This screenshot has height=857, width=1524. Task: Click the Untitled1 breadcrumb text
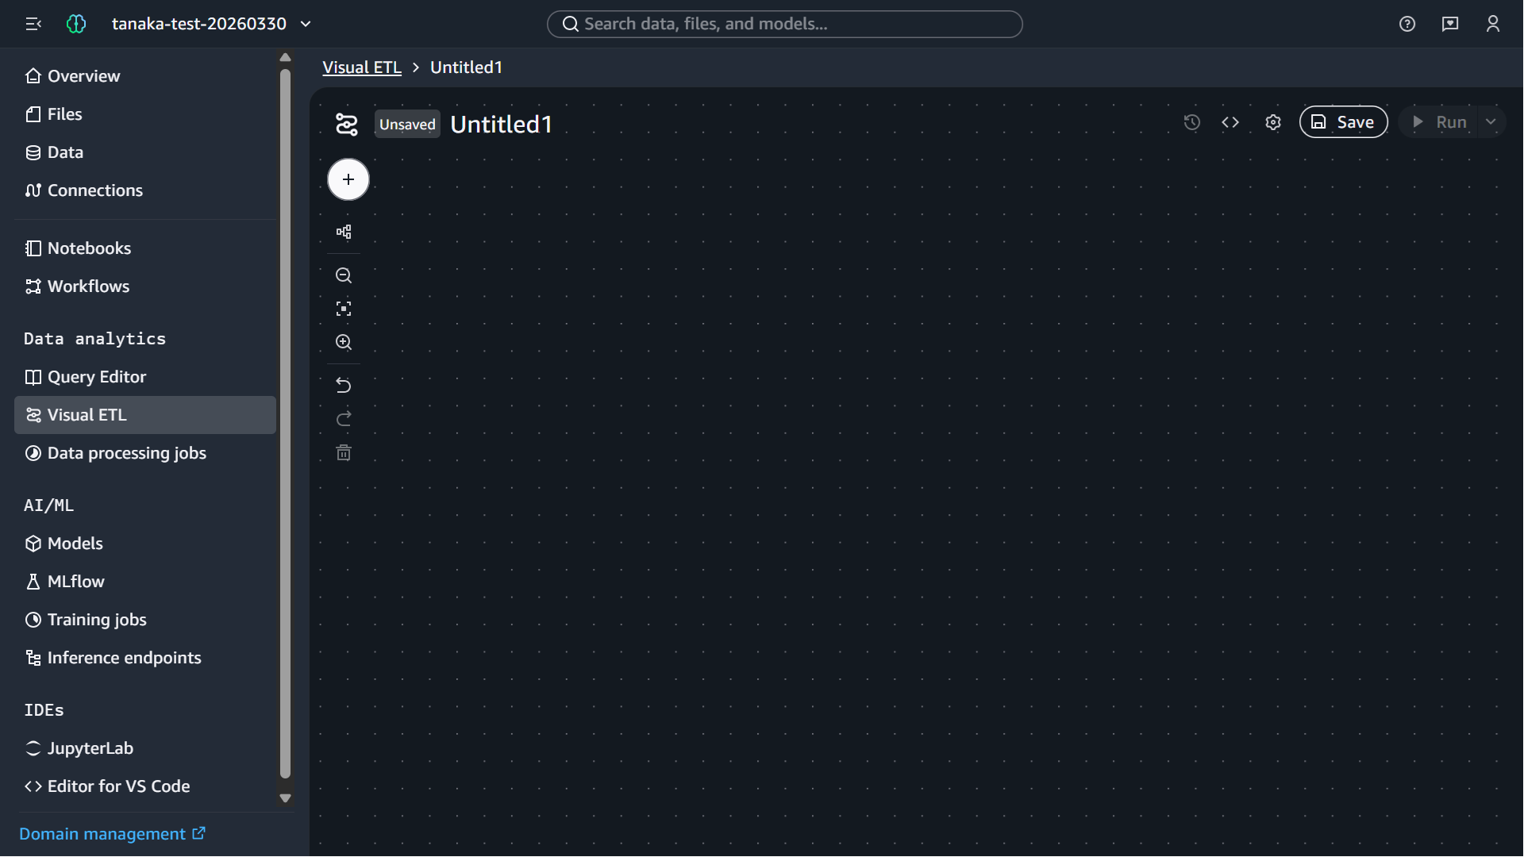466,67
